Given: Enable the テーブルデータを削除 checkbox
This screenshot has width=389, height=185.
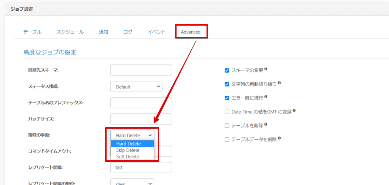Looking at the screenshot, I should coord(227,140).
